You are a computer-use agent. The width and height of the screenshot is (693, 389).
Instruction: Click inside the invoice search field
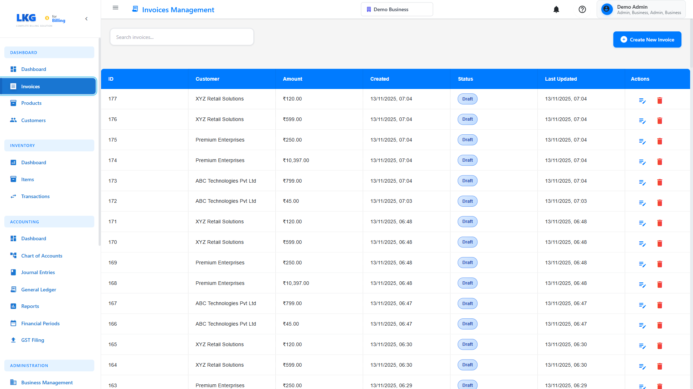tap(182, 37)
